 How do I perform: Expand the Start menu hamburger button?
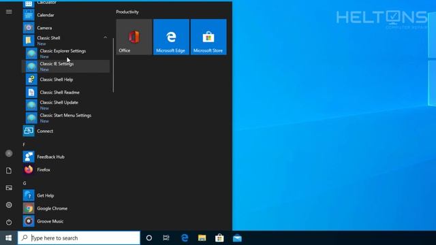coord(9,12)
